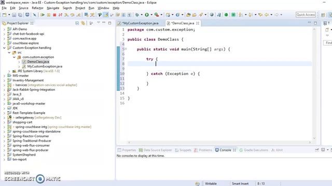The image size is (332, 186).
Task: Collapse the src folder node
Action: [9, 53]
